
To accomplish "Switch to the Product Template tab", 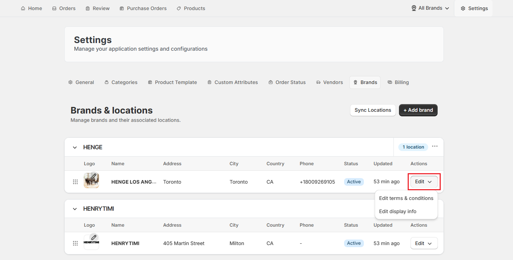I will pyautogui.click(x=172, y=82).
